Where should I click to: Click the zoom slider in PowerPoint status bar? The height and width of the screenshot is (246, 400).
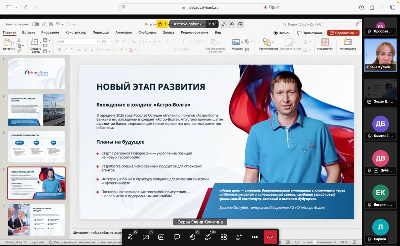[320, 242]
